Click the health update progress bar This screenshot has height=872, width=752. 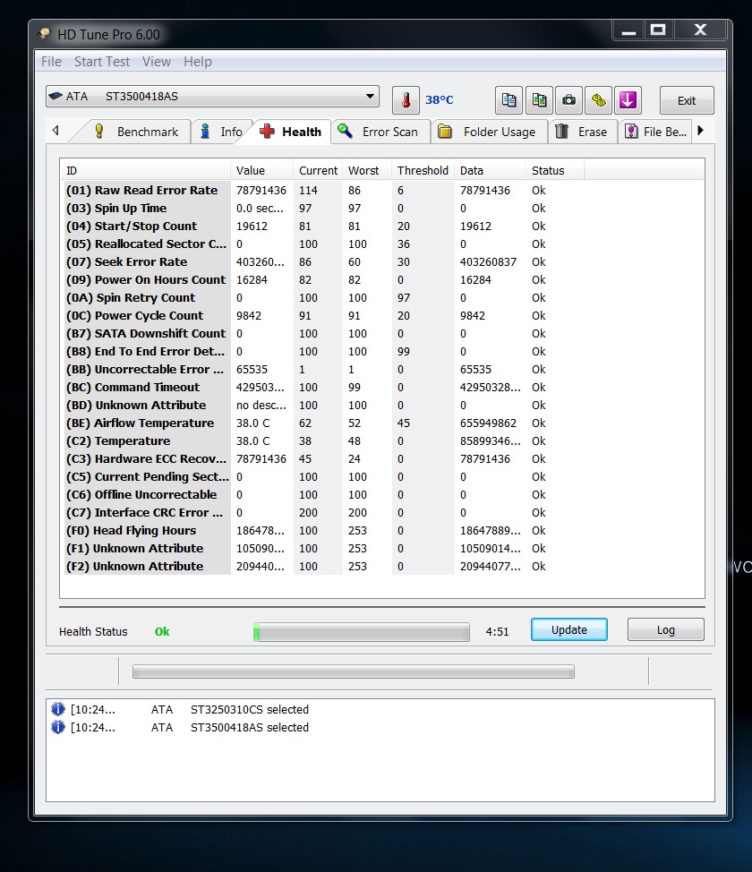click(x=361, y=632)
